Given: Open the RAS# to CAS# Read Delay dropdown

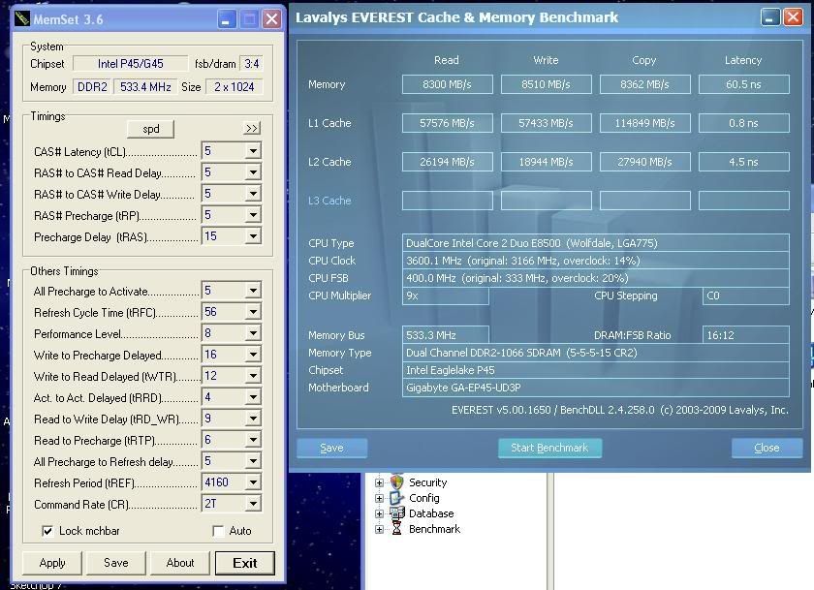Looking at the screenshot, I should point(253,172).
